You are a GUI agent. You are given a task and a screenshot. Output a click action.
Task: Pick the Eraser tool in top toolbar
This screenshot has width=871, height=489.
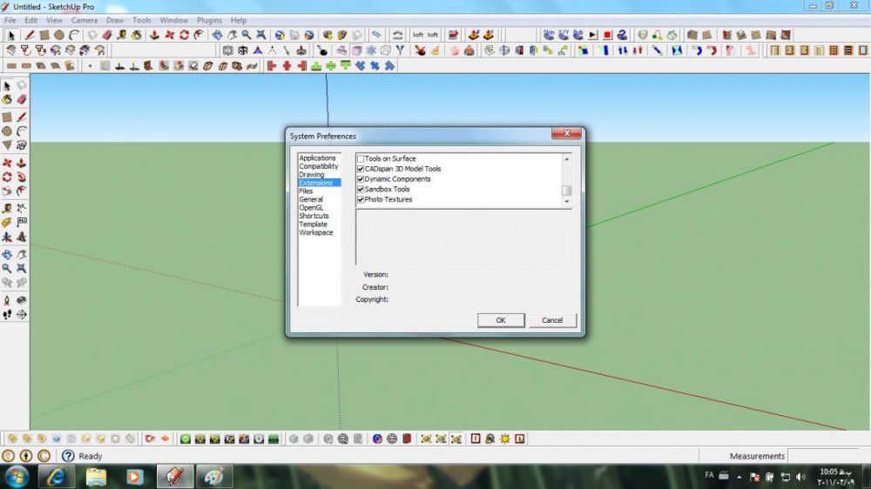coord(106,35)
